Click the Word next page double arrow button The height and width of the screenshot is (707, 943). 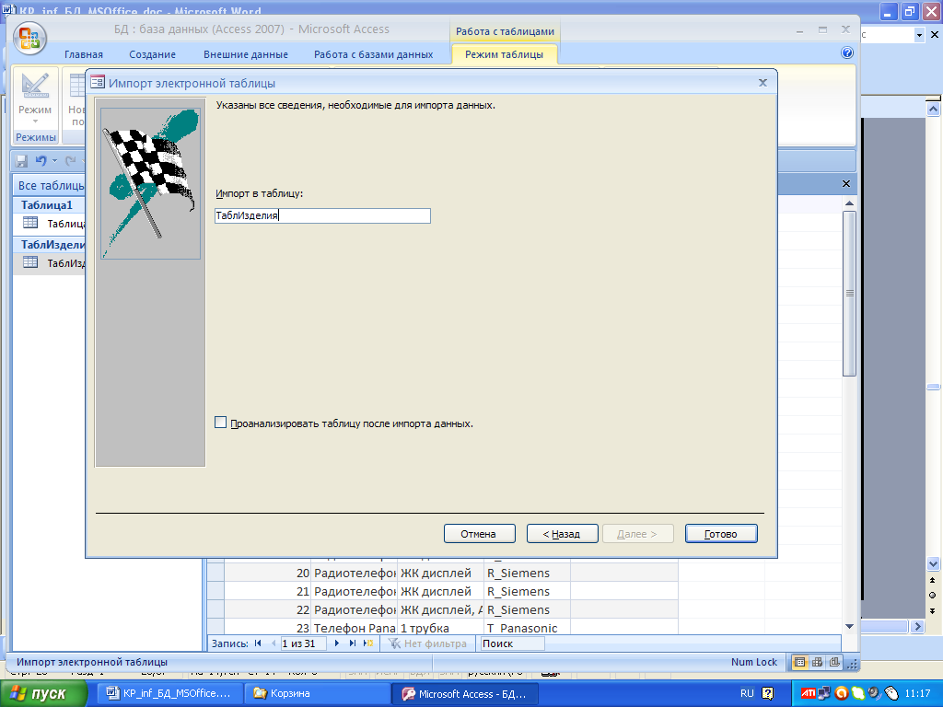pos(932,611)
